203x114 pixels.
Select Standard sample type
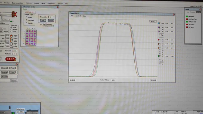point(27,20)
